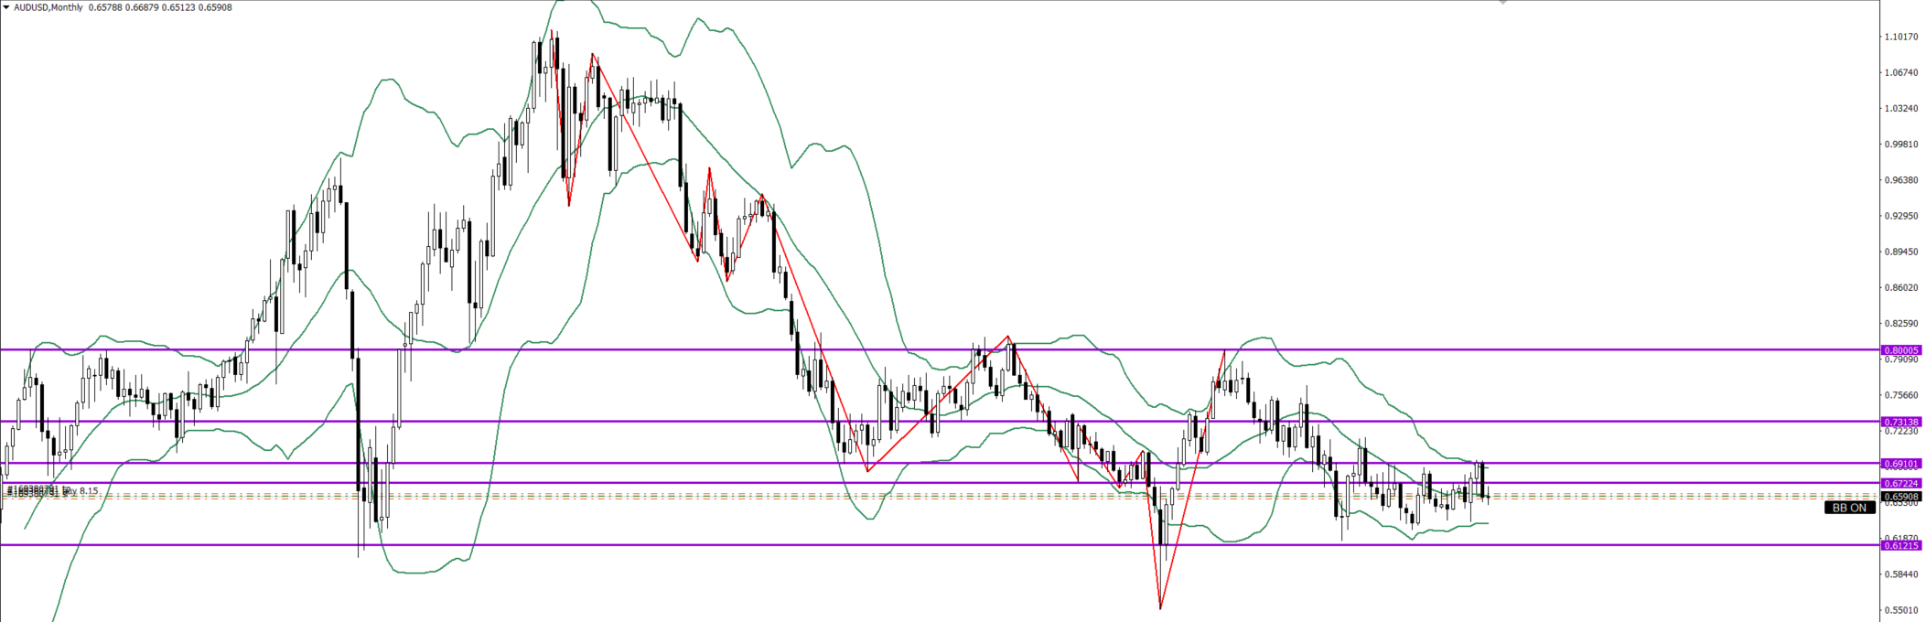Click the latest monthly candlestick
Viewport: 1926px width, 622px height.
(x=1488, y=497)
